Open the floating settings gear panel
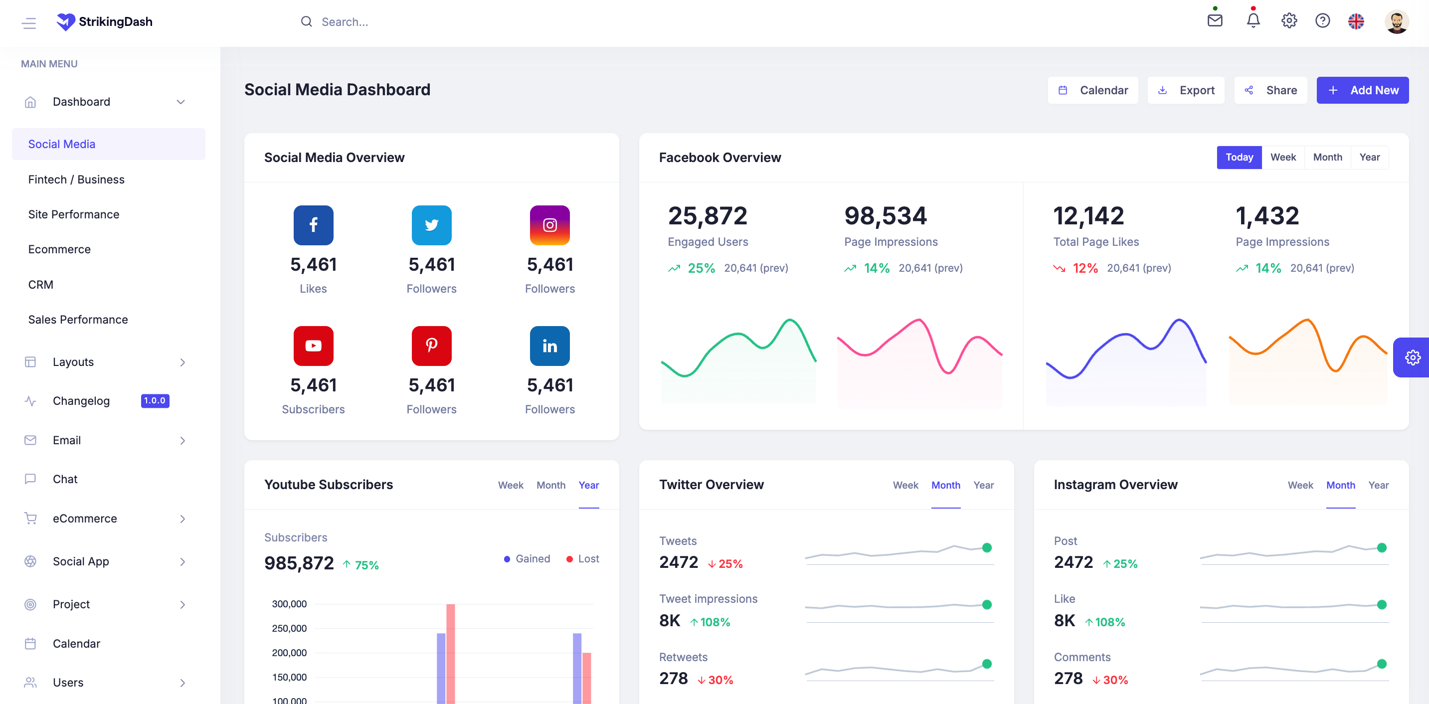The image size is (1429, 704). pos(1412,357)
